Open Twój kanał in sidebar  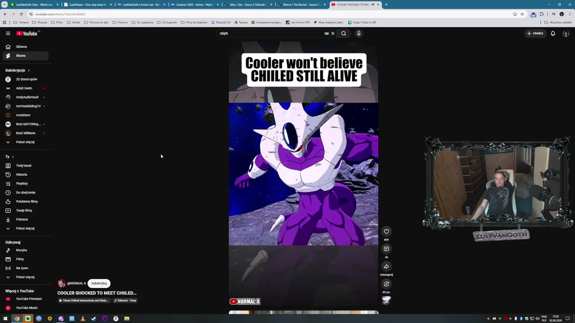click(x=25, y=166)
